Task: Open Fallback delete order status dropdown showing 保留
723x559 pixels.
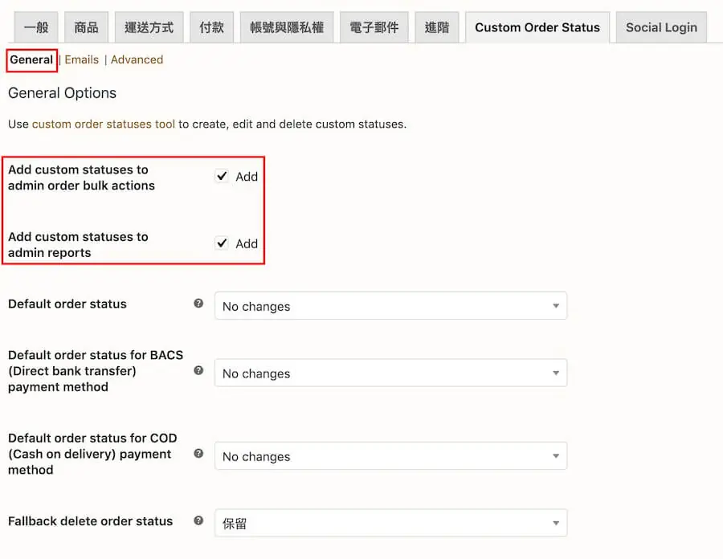Action: point(390,523)
